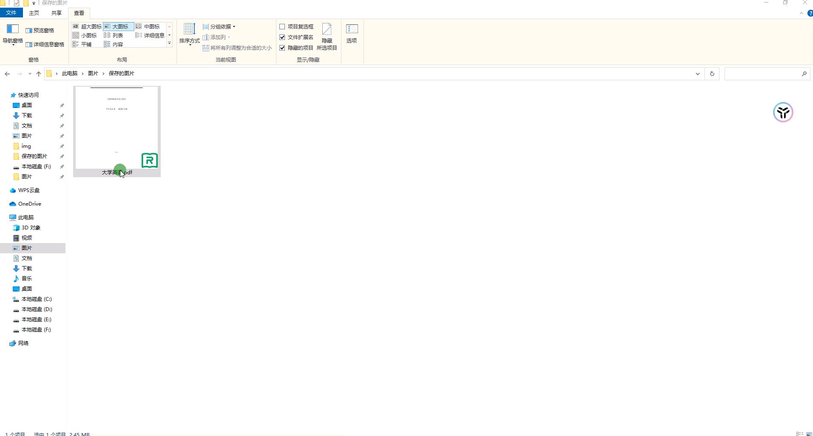Switch to large icons view in status bar
The width and height of the screenshot is (813, 436).
[809, 434]
